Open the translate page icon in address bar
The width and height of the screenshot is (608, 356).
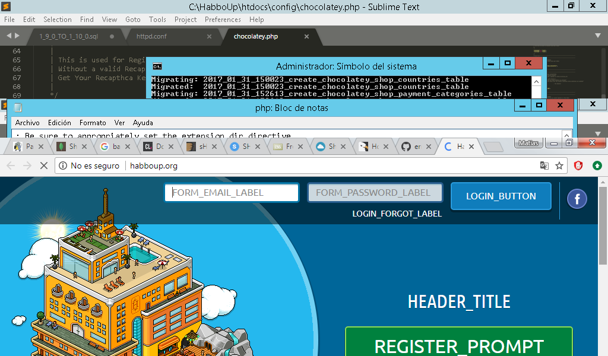[x=544, y=166]
